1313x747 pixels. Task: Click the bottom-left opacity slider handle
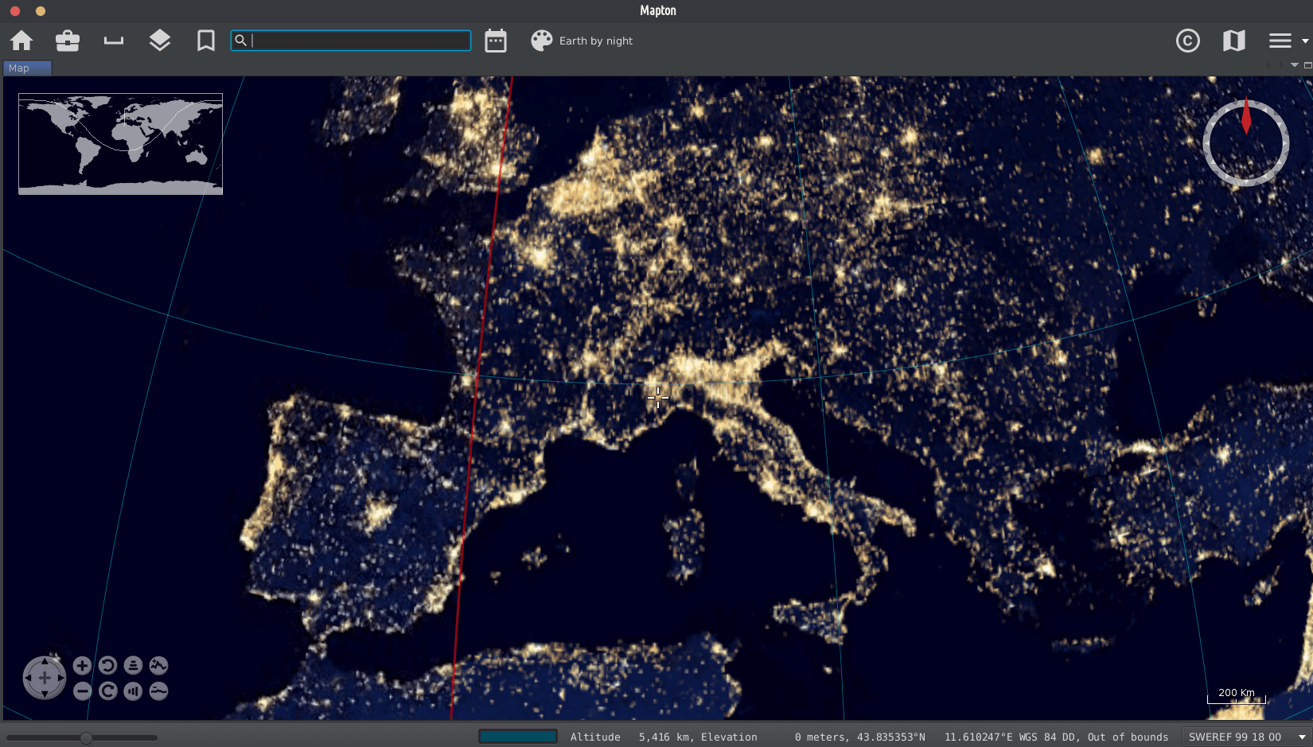86,737
